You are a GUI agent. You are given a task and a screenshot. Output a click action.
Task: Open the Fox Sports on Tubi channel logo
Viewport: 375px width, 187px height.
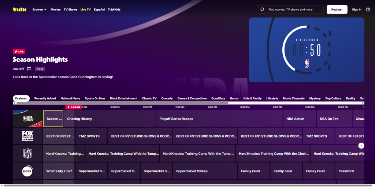click(x=27, y=136)
